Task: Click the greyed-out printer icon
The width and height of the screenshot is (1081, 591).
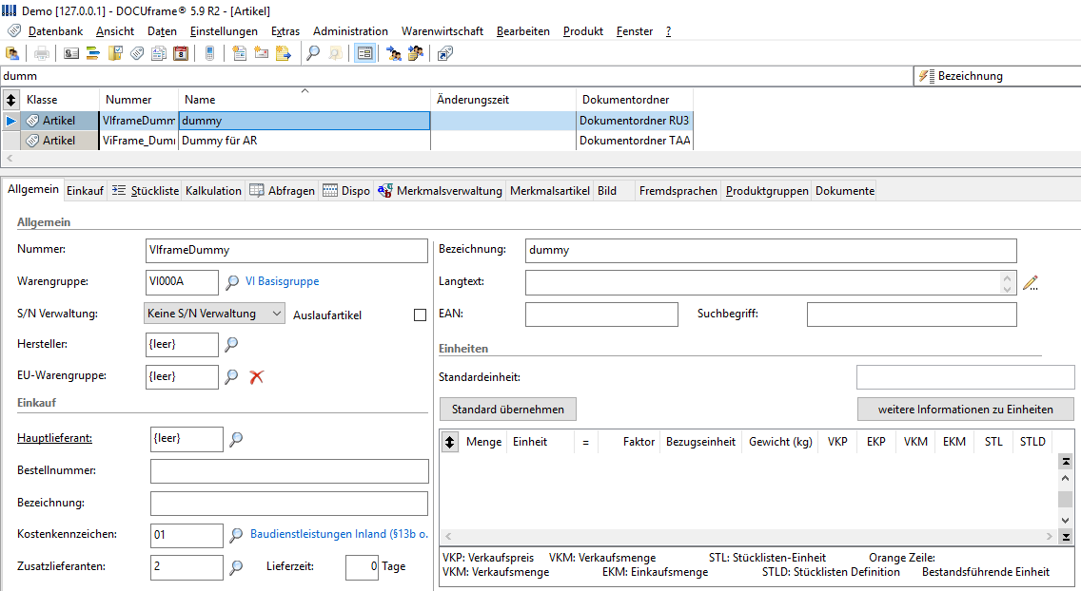Action: [x=41, y=53]
